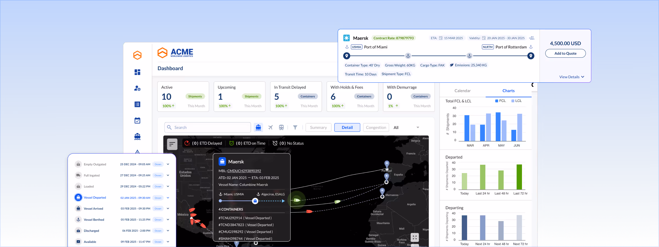Image resolution: width=659 pixels, height=247 pixels.
Task: Expand the Full Ingated row chevron
Action: click(168, 175)
